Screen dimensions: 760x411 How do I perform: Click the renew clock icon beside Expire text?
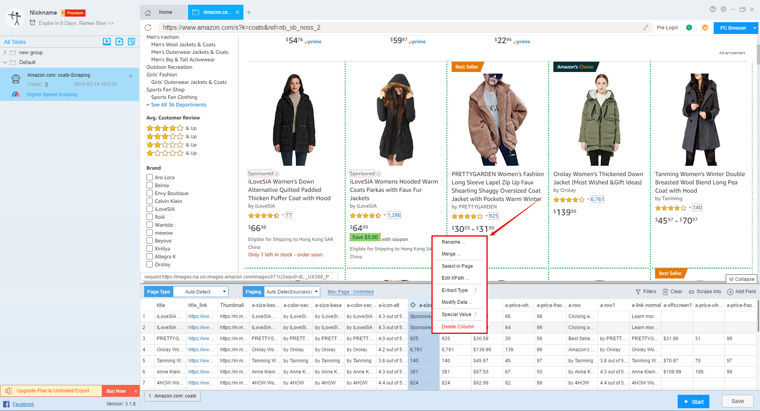pyautogui.click(x=32, y=23)
